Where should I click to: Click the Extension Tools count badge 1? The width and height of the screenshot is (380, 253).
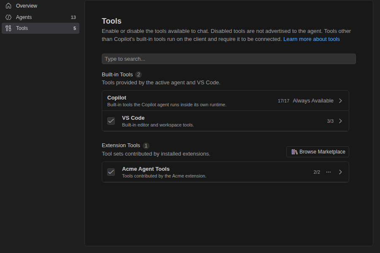[x=146, y=145]
